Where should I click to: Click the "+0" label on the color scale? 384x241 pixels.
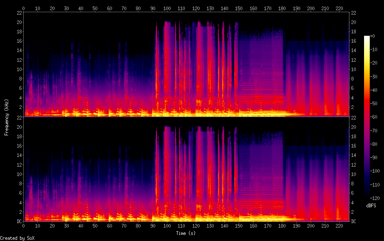point(372,36)
